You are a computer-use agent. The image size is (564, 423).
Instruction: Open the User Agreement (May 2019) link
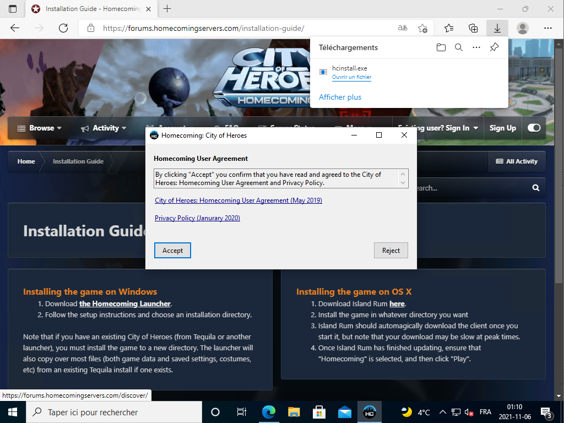point(238,200)
